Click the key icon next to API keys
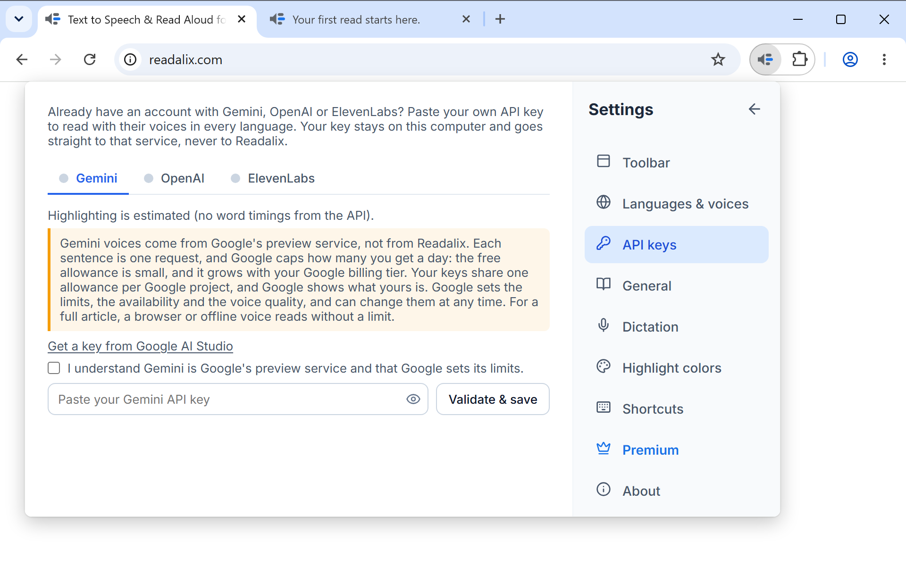906x566 pixels. tap(604, 243)
